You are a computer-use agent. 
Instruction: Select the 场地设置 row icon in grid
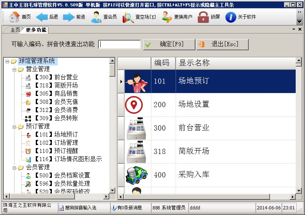[134, 105]
